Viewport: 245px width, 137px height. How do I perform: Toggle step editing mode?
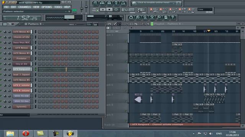pyautogui.click(x=170, y=12)
